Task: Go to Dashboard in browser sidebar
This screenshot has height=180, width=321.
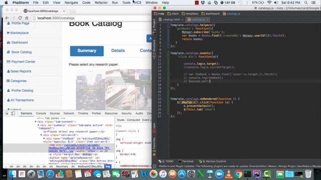Action: [17, 42]
